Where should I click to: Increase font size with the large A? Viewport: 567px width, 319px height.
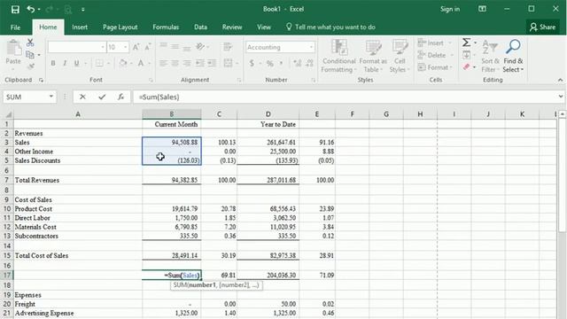pyautogui.click(x=136, y=47)
